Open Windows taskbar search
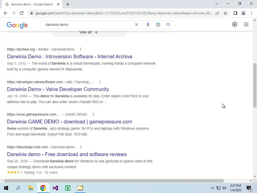The width and height of the screenshot is (257, 193). pyautogui.click(x=18, y=188)
